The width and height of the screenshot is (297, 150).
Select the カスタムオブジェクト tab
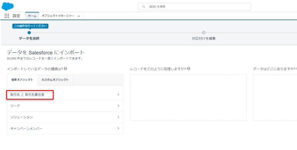(55, 80)
